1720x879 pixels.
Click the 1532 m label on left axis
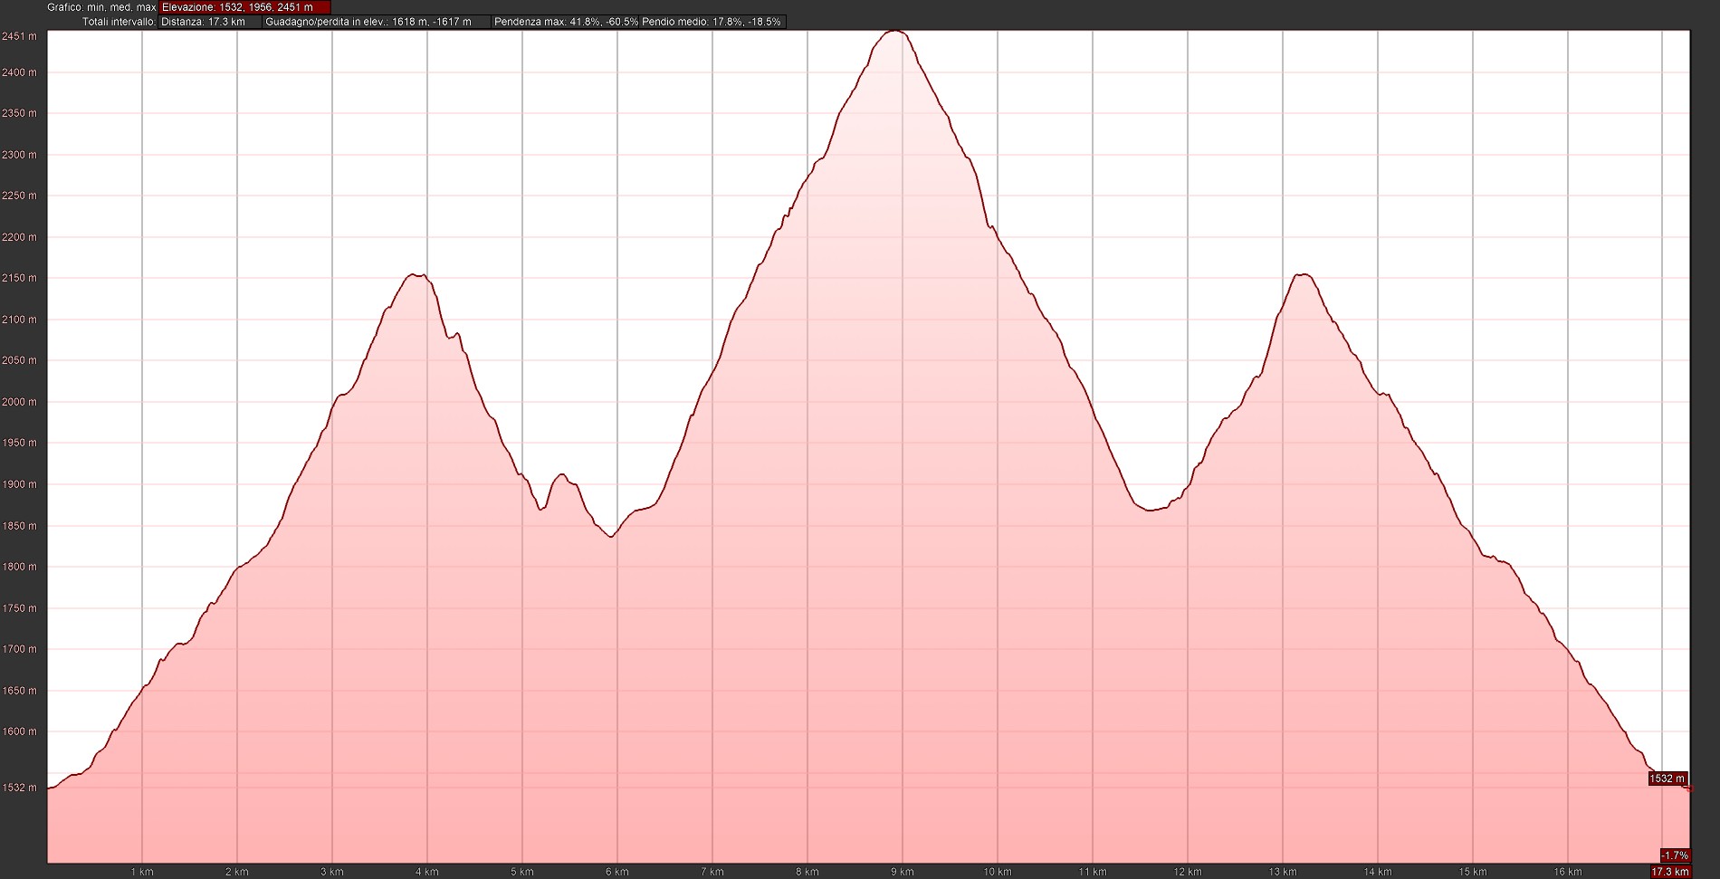(x=19, y=788)
